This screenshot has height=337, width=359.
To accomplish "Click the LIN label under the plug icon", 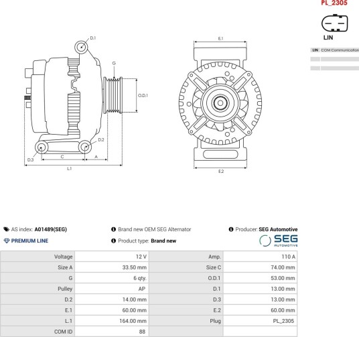I will coord(328,38).
